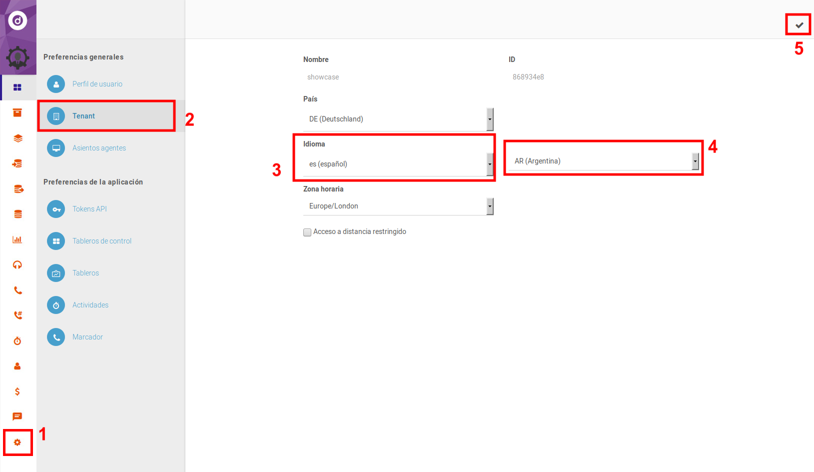Click the headset support icon in sidebar
The image size is (814, 472).
[18, 264]
